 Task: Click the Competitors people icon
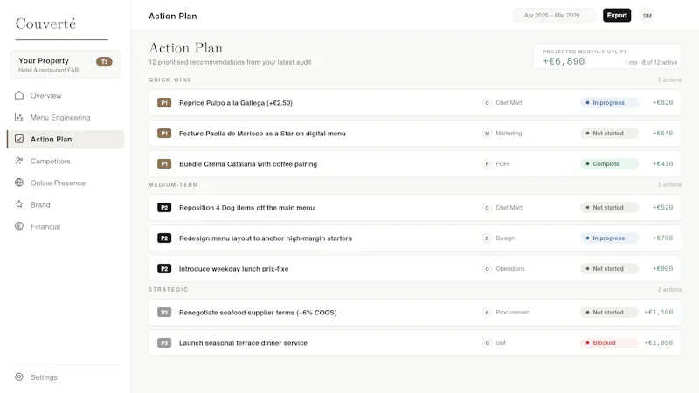[19, 161]
